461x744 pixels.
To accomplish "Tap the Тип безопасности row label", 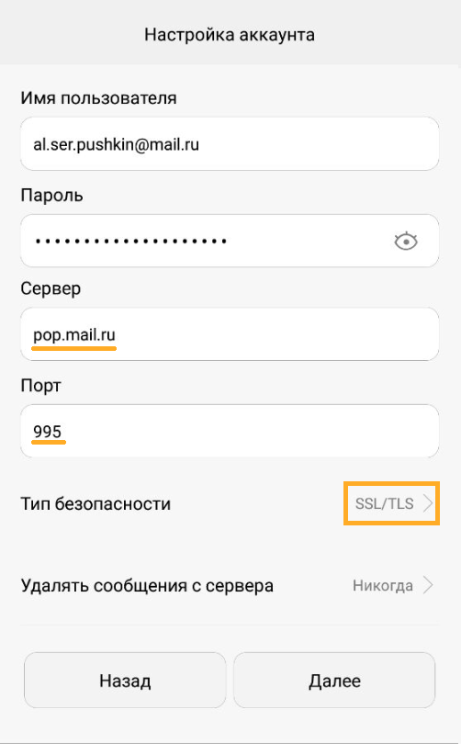I will 96,503.
